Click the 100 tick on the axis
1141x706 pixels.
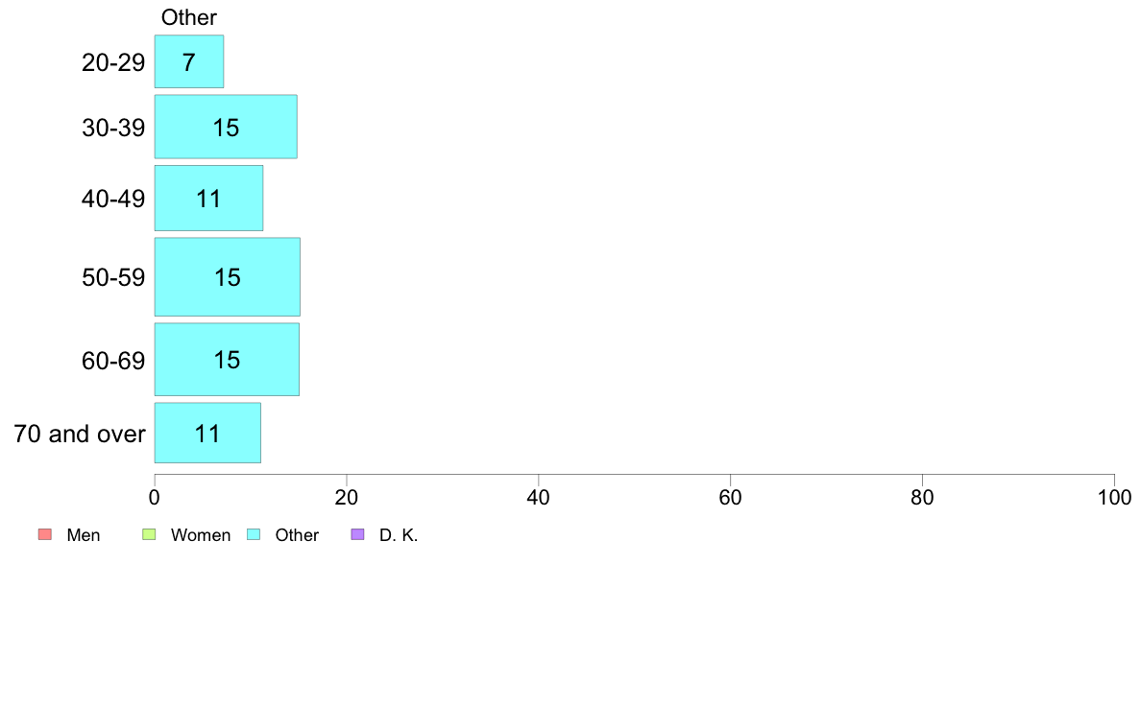pyautogui.click(x=1115, y=497)
